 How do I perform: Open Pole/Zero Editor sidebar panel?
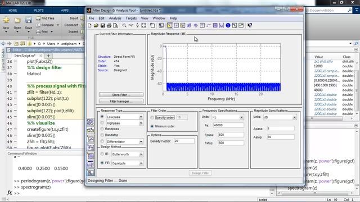point(90,156)
